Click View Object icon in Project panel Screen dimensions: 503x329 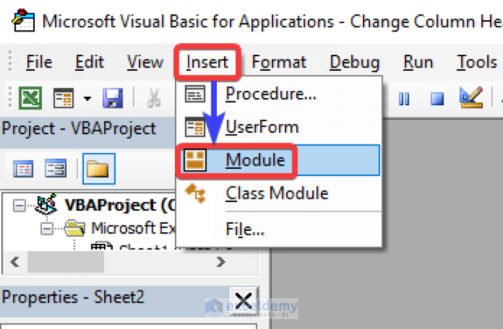[x=55, y=169]
